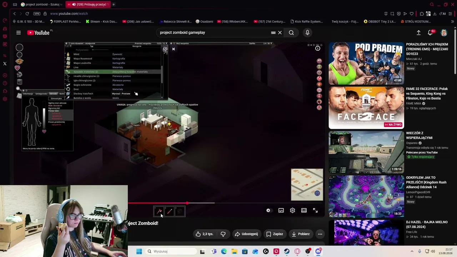This screenshot has height=257, width=457.
Task: Open the Windows Start menu
Action: coord(139,251)
